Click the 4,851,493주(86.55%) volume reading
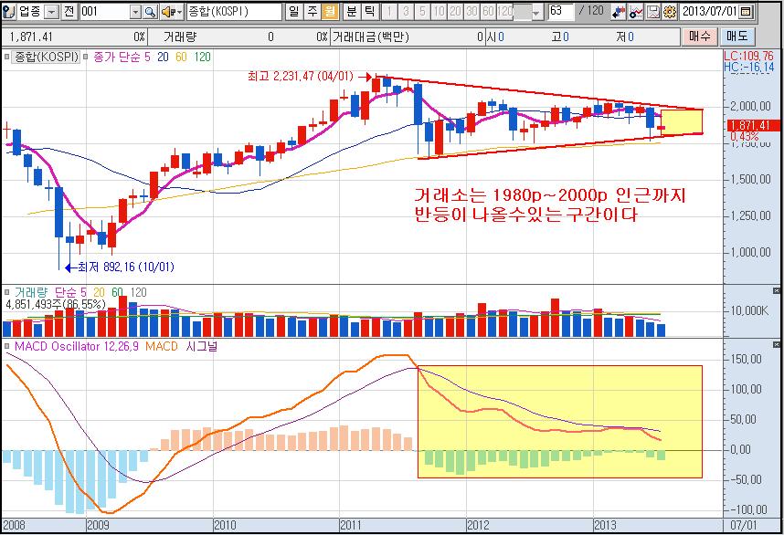784x535 pixels. [56, 304]
